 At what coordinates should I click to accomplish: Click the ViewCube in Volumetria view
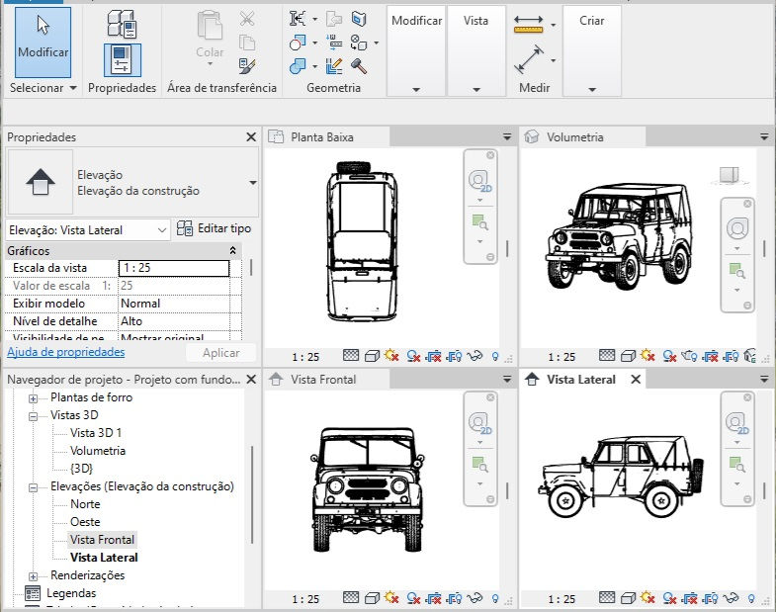click(x=730, y=175)
